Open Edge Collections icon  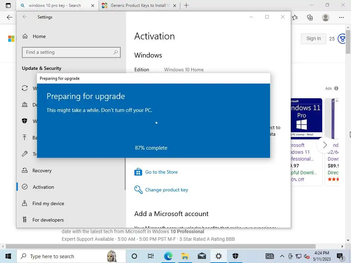point(310,17)
